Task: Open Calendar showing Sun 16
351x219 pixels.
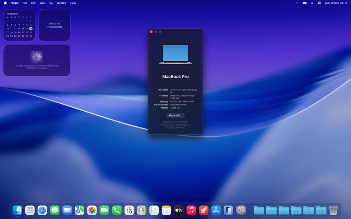Action: pyautogui.click(x=129, y=210)
